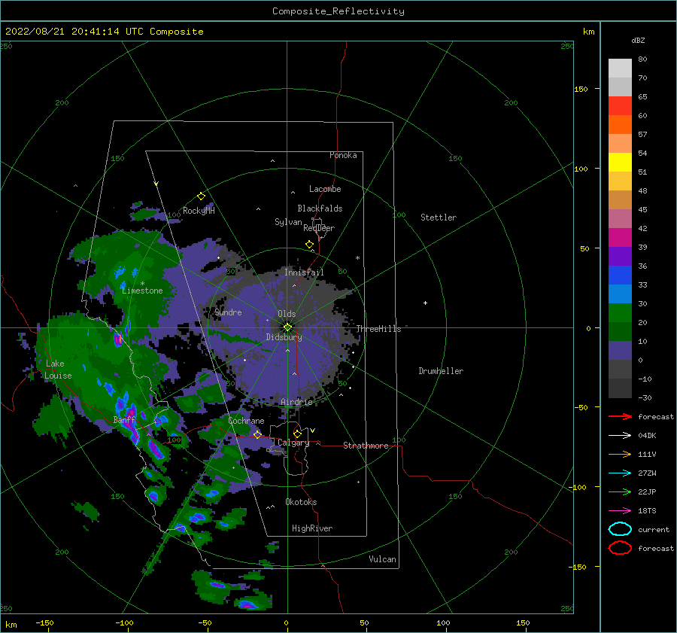Click the Stettler label
The width and height of the screenshot is (677, 633).
(439, 218)
